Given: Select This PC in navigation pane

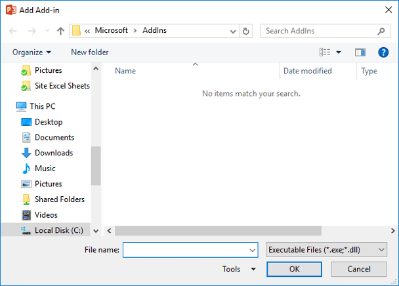Looking at the screenshot, I should point(43,106).
